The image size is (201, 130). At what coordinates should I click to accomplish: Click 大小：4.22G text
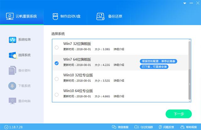102,65
